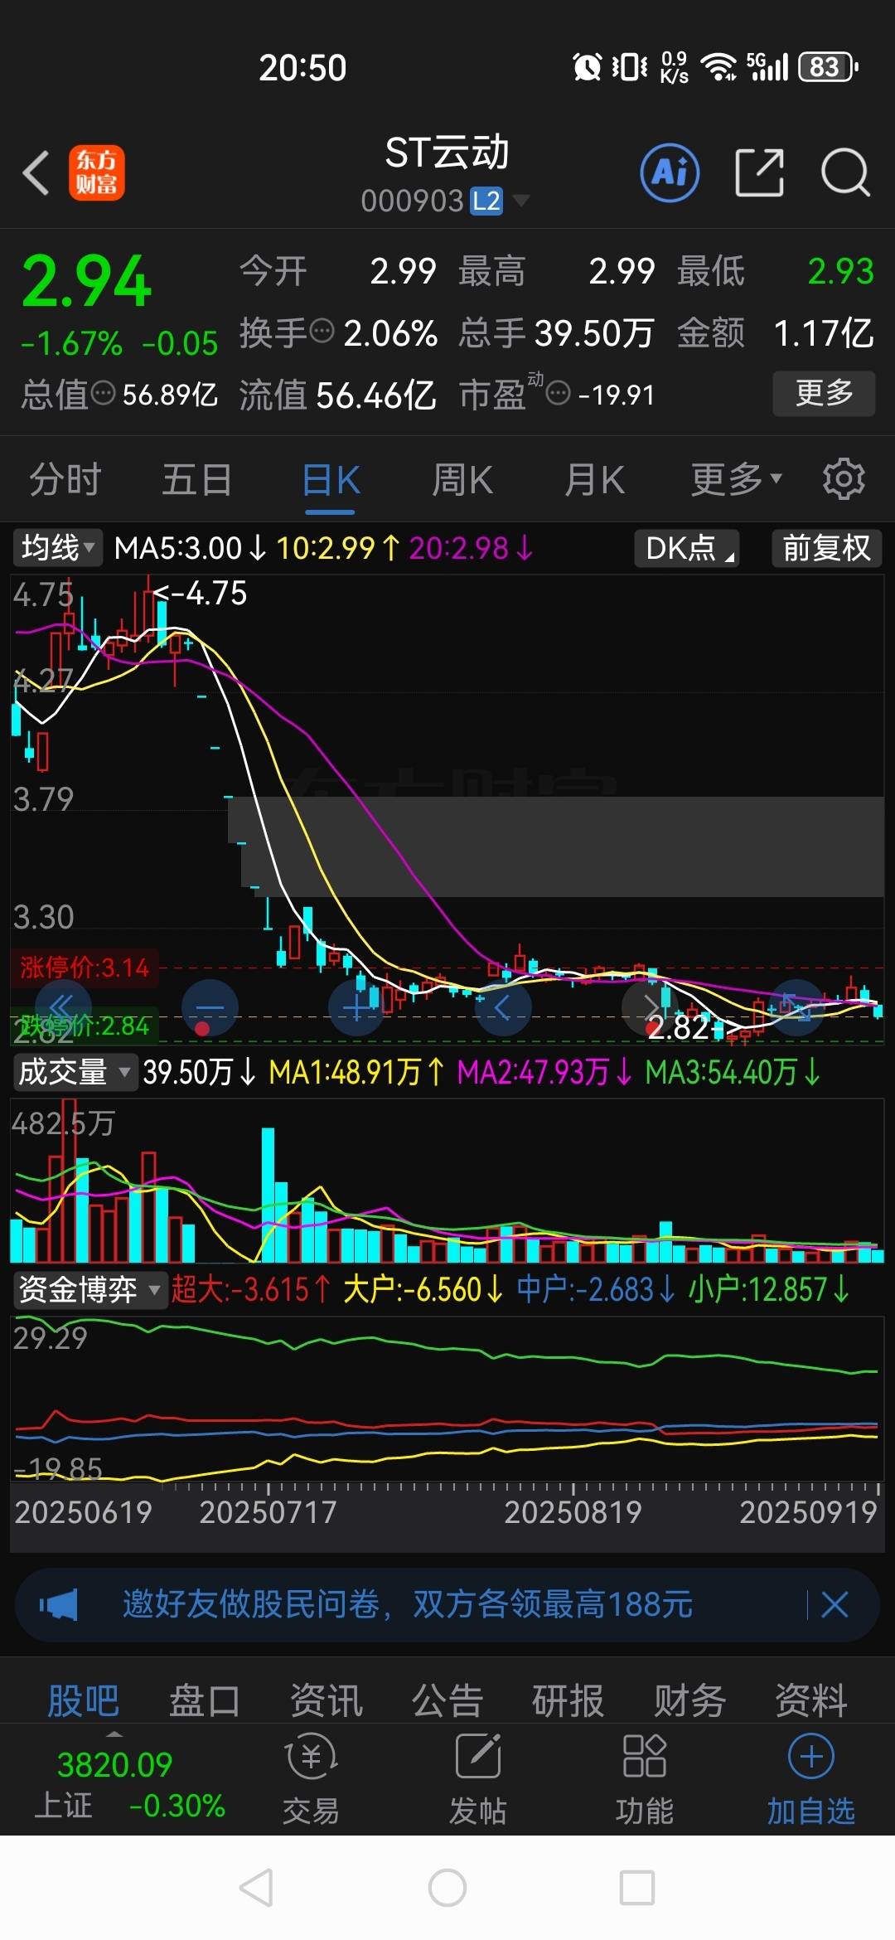This screenshot has width=895, height=1940.
Task: Open the 资讯 tab
Action: (327, 1701)
